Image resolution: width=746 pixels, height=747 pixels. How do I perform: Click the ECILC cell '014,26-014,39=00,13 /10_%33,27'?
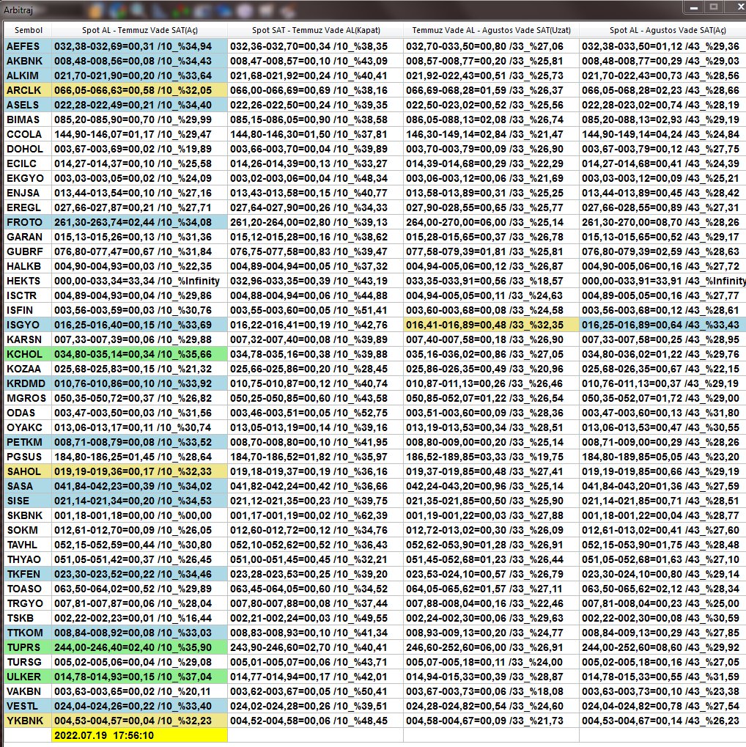point(315,163)
